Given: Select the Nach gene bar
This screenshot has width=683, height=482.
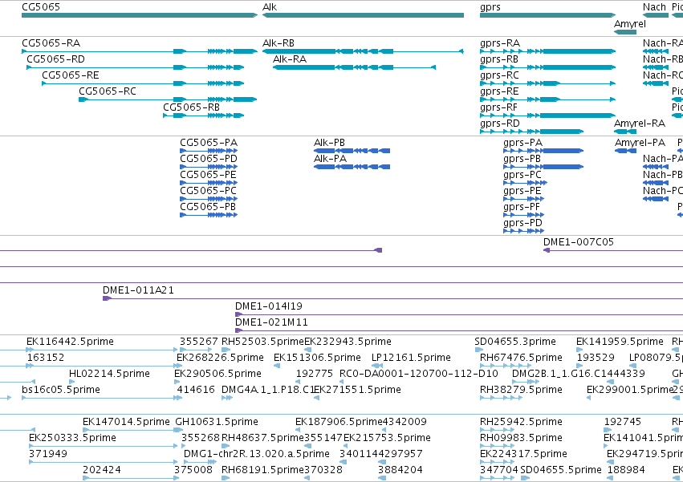Looking at the screenshot, I should pos(656,15).
